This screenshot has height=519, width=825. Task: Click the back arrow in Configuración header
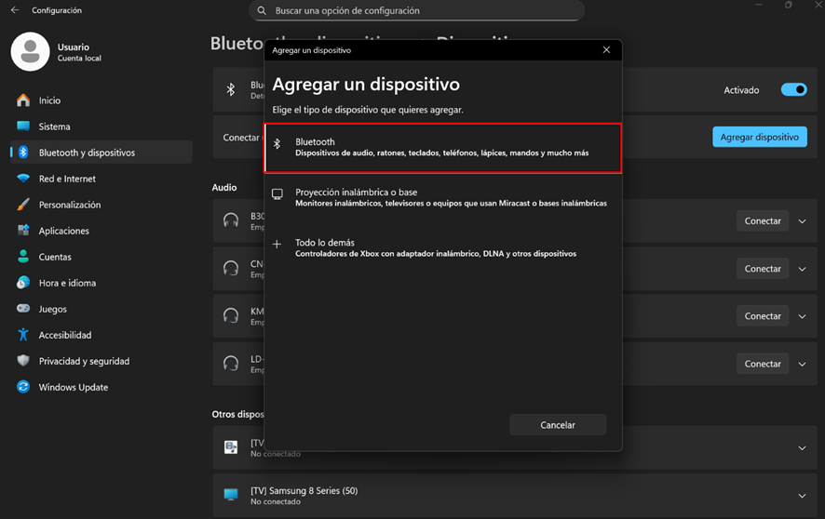coord(15,10)
